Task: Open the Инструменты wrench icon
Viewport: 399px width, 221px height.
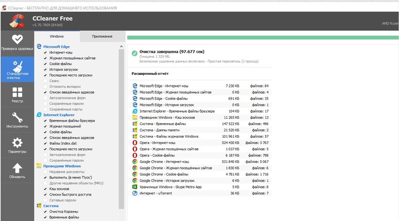Action: pos(17,117)
